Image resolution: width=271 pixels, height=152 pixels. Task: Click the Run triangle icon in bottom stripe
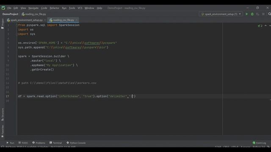pos(8,143)
